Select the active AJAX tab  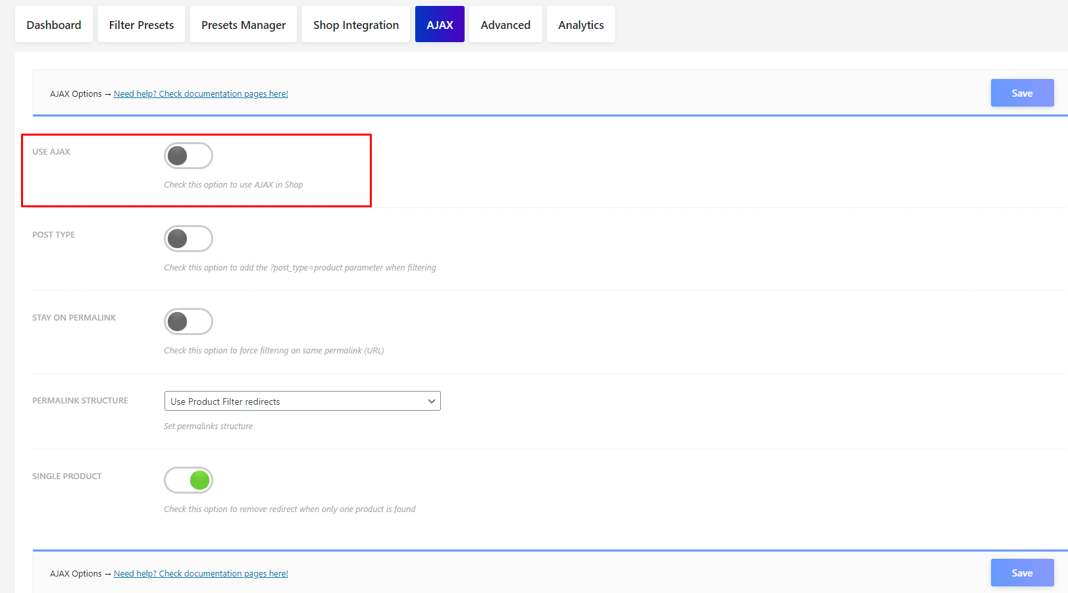[x=440, y=24]
